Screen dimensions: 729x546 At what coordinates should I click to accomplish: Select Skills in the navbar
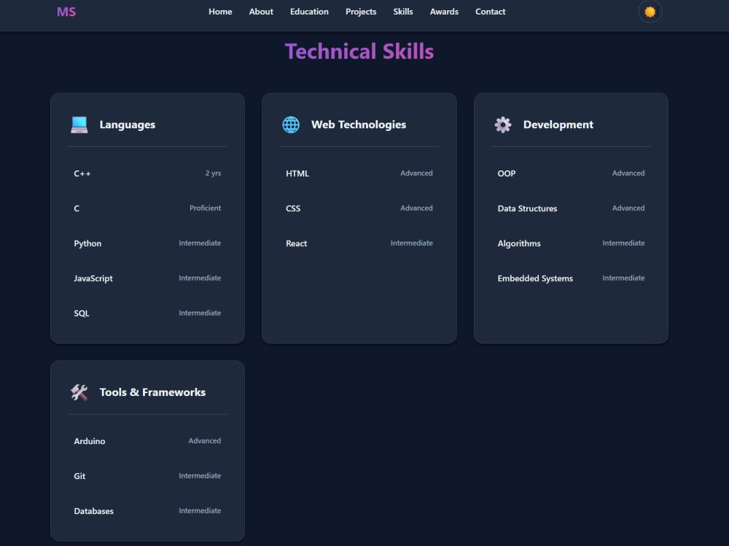403,12
